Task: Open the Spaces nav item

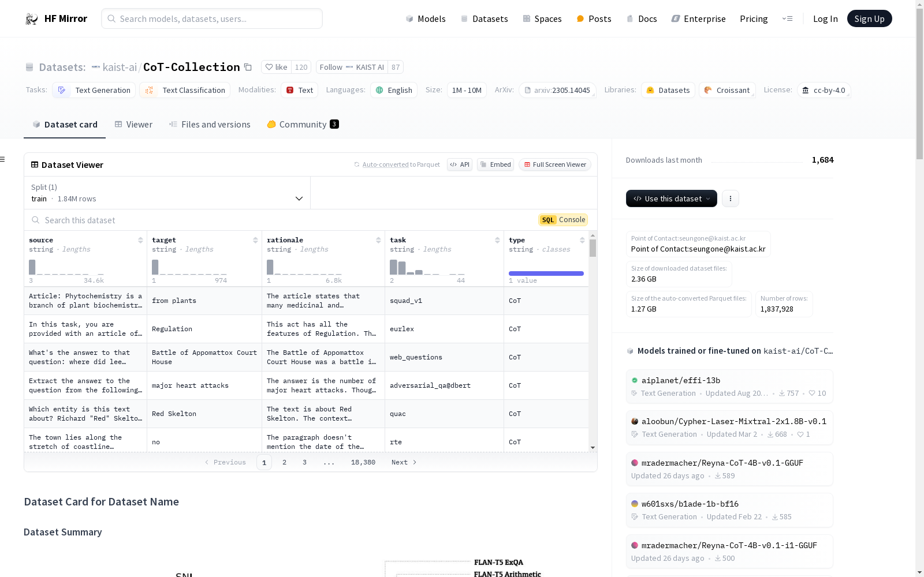Action: point(542,19)
